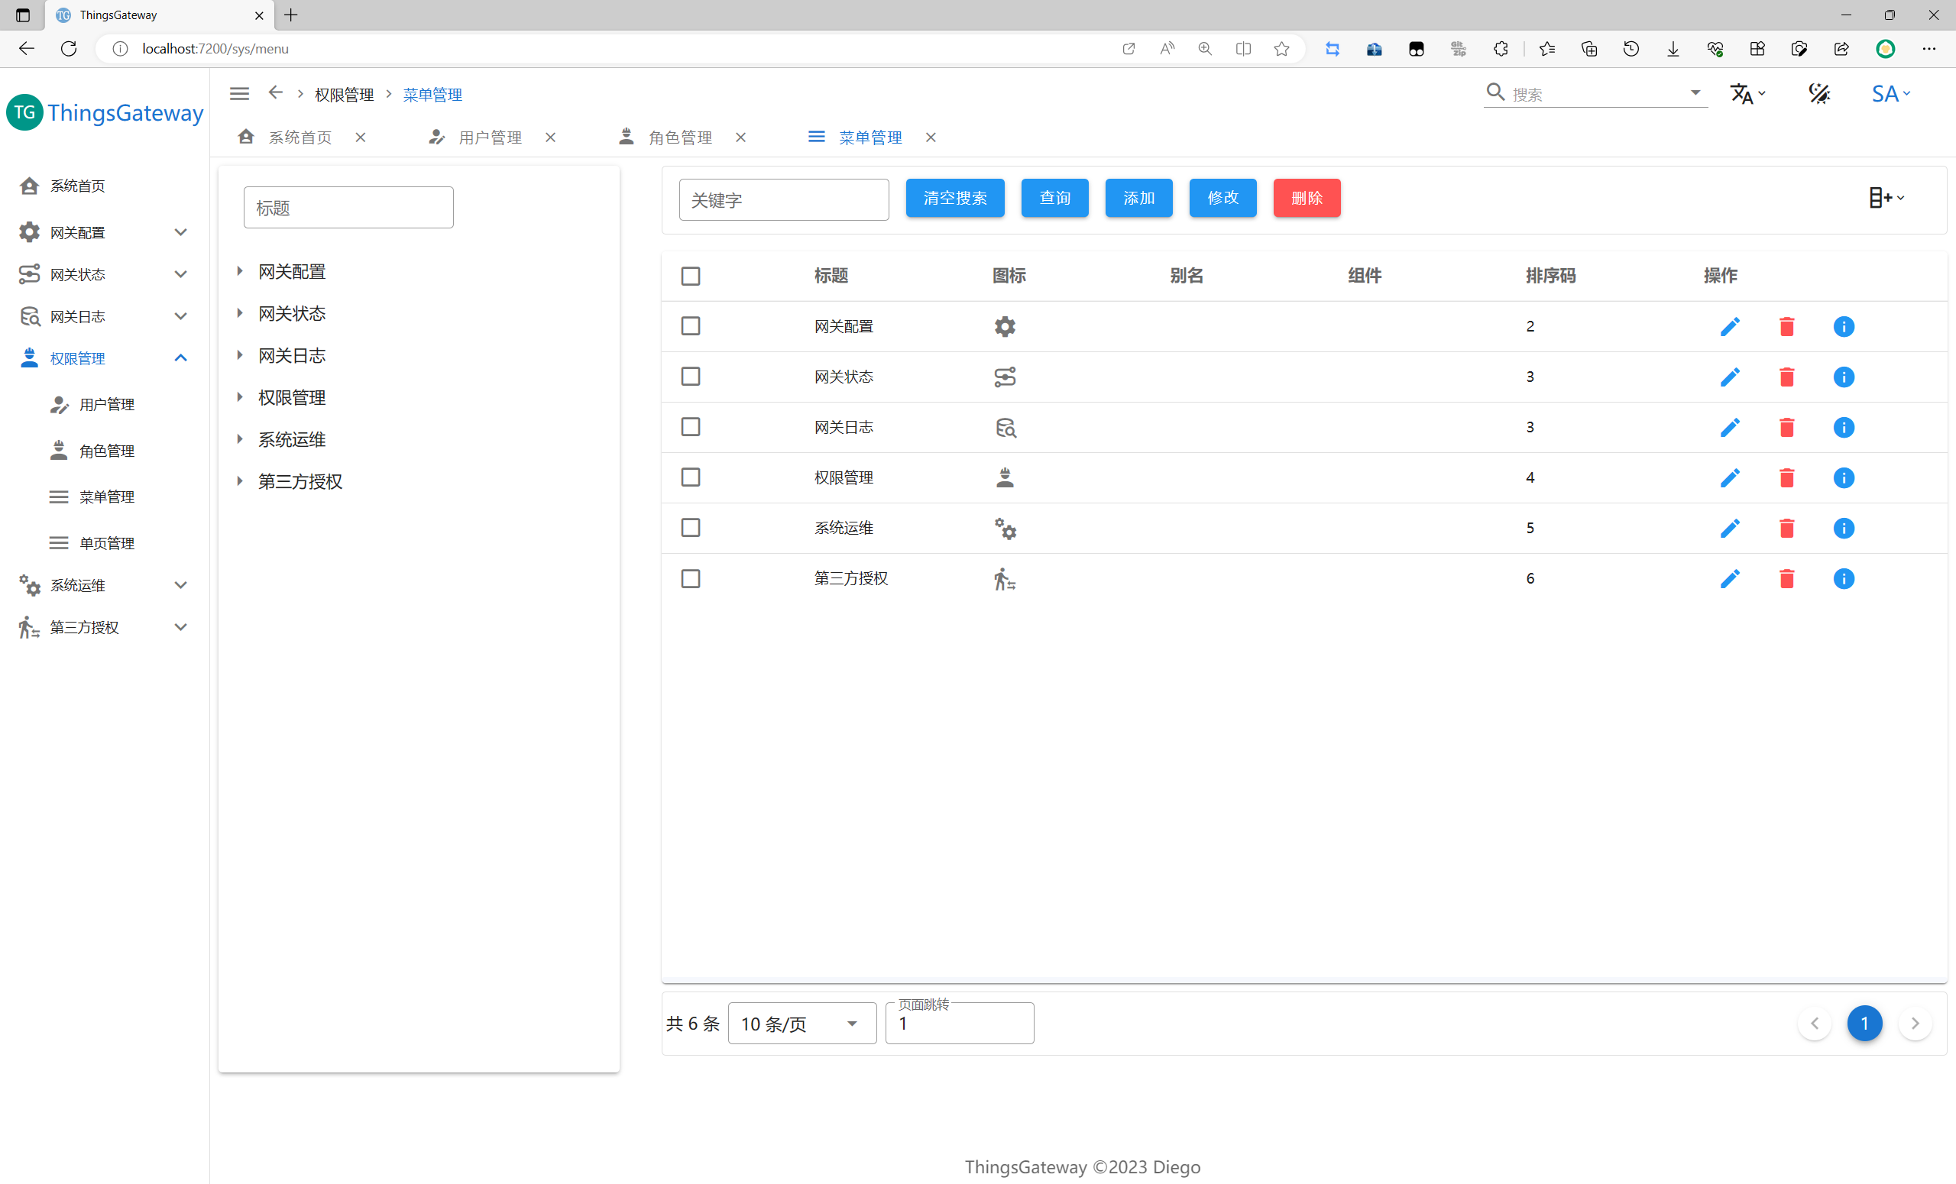This screenshot has width=1956, height=1184.
Task: Switch to the 用户管理 tab
Action: [489, 137]
